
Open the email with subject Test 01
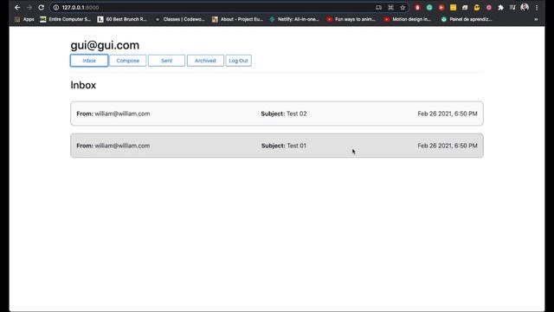click(277, 146)
